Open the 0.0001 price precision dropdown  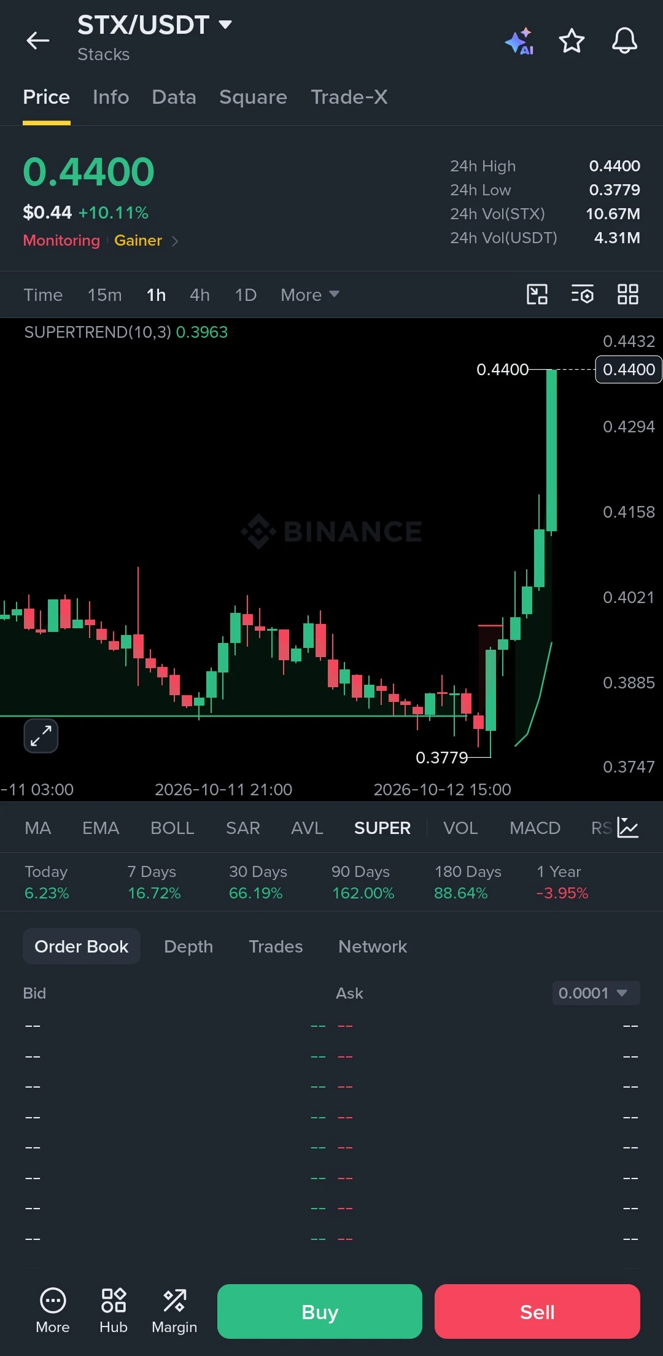pos(596,993)
